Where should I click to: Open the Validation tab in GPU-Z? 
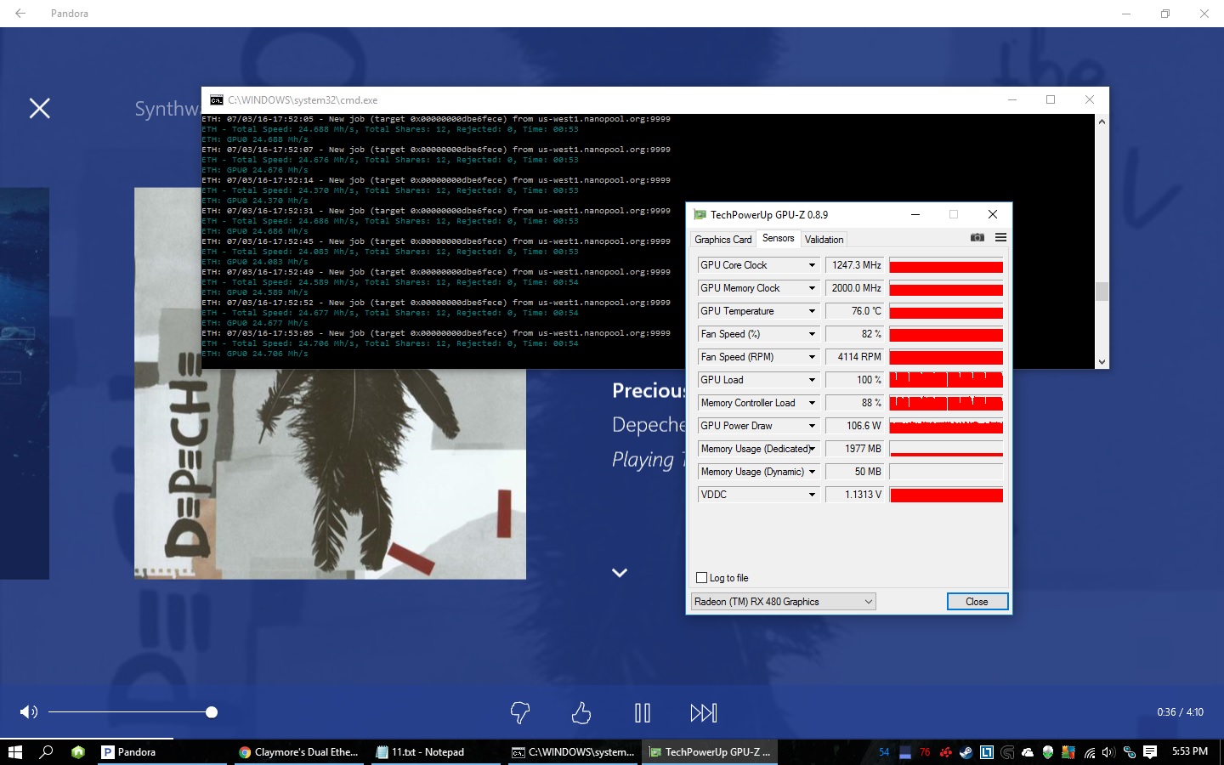pos(824,240)
